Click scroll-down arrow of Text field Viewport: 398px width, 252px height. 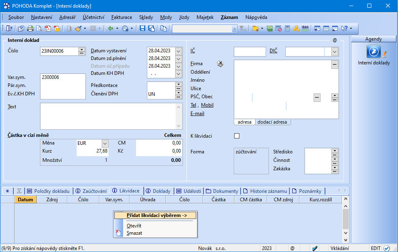178,126
